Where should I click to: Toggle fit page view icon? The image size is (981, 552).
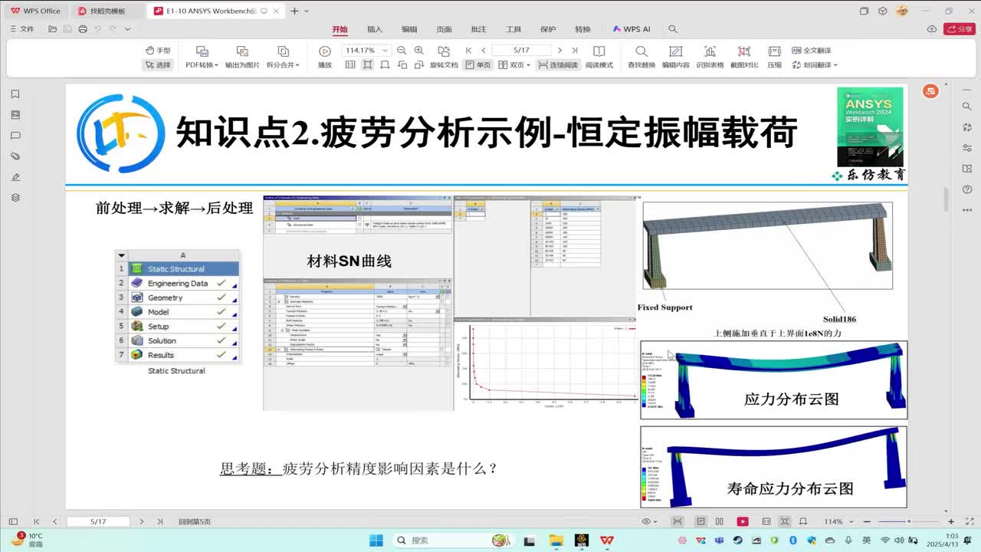[368, 65]
